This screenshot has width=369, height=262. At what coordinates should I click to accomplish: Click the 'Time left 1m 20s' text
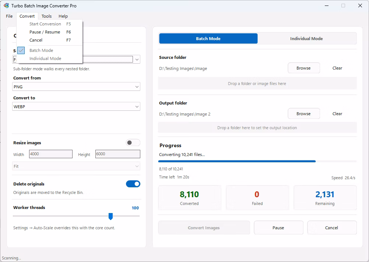(x=174, y=177)
